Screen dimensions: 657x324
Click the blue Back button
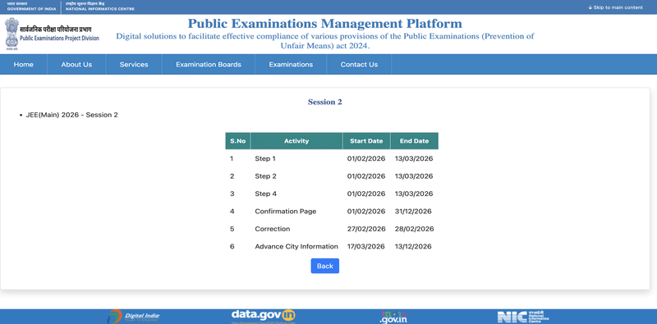324,266
